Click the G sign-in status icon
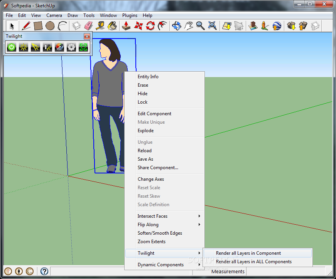Screen dimensions: 336x279 (x=30, y=271)
